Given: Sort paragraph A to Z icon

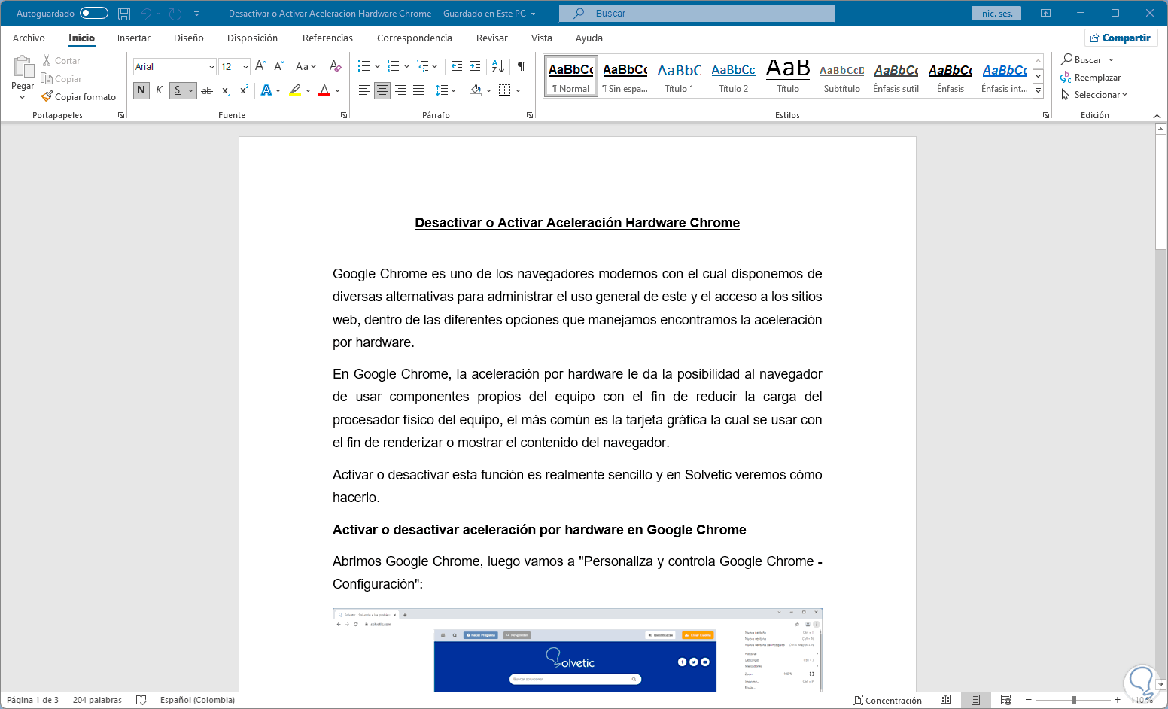Looking at the screenshot, I should click(498, 66).
